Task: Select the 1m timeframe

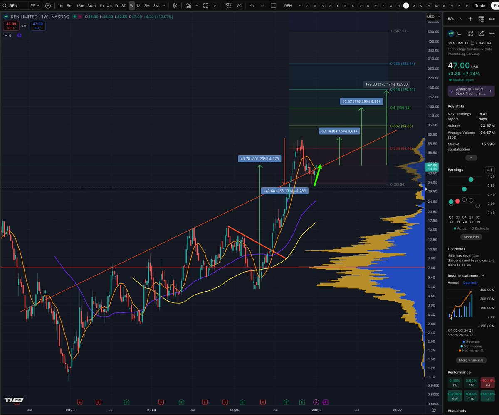Action: (61, 6)
